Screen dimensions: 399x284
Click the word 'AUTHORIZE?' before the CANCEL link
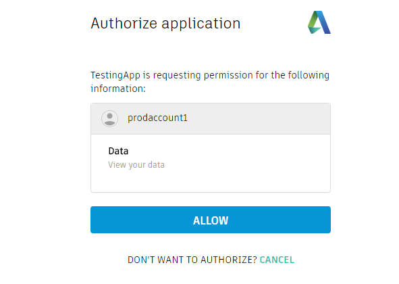pyautogui.click(x=229, y=260)
